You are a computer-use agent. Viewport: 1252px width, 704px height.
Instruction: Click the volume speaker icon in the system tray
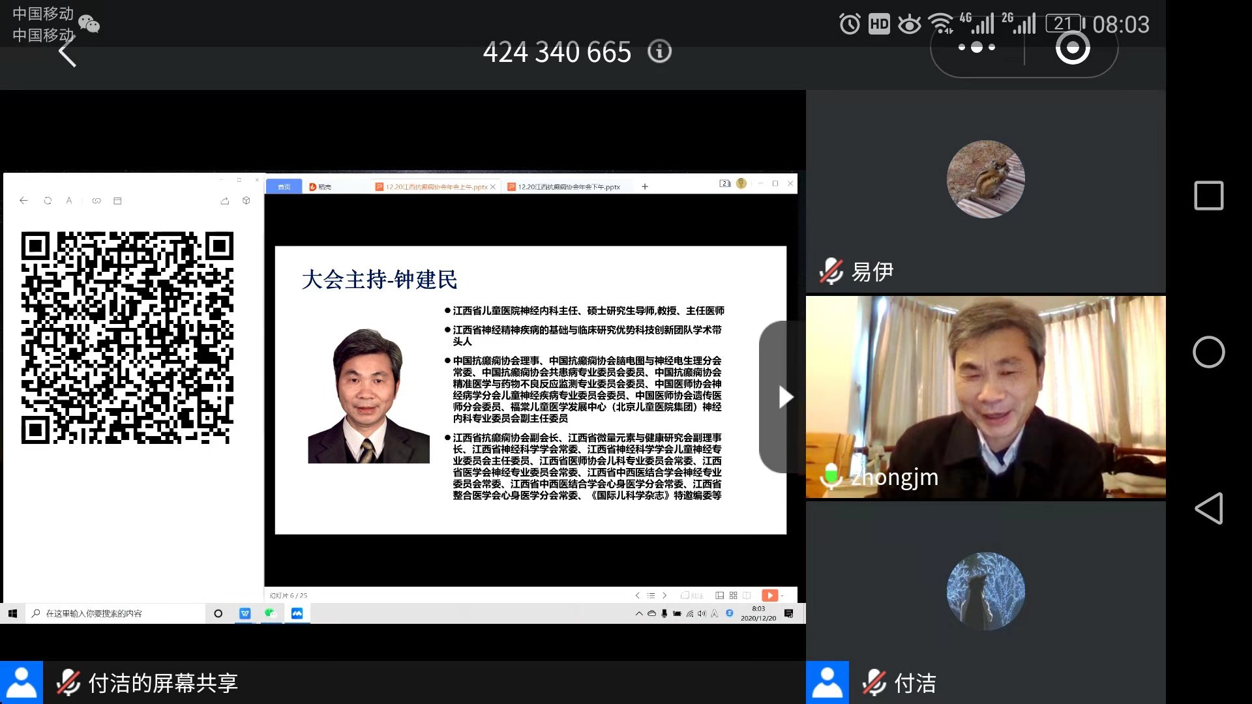[x=702, y=613]
